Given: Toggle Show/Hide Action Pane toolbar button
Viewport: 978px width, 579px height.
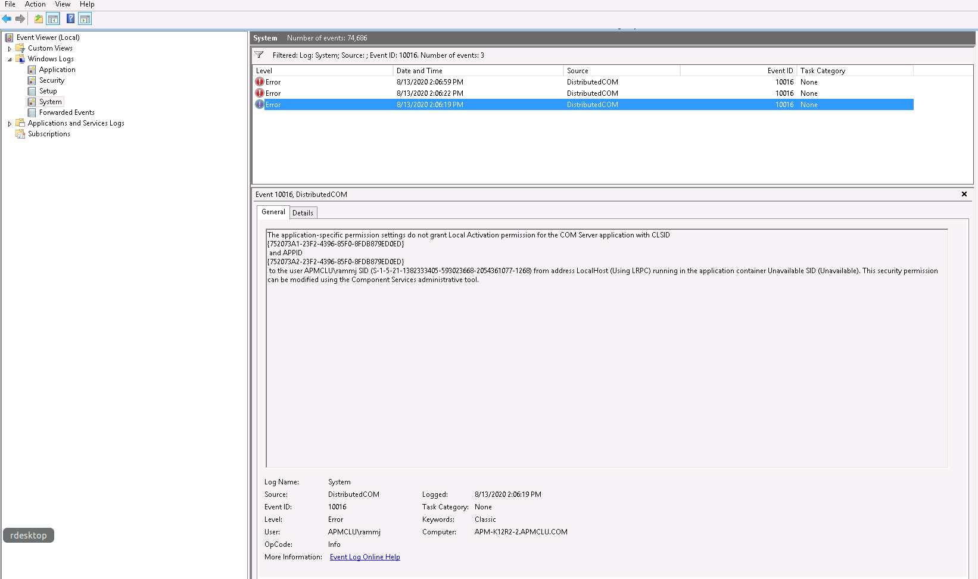Looking at the screenshot, I should (x=85, y=19).
